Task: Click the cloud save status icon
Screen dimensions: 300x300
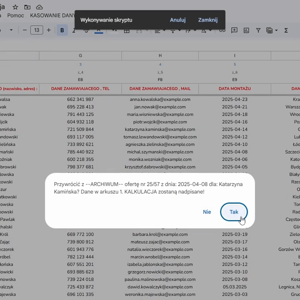Action: point(40,7)
